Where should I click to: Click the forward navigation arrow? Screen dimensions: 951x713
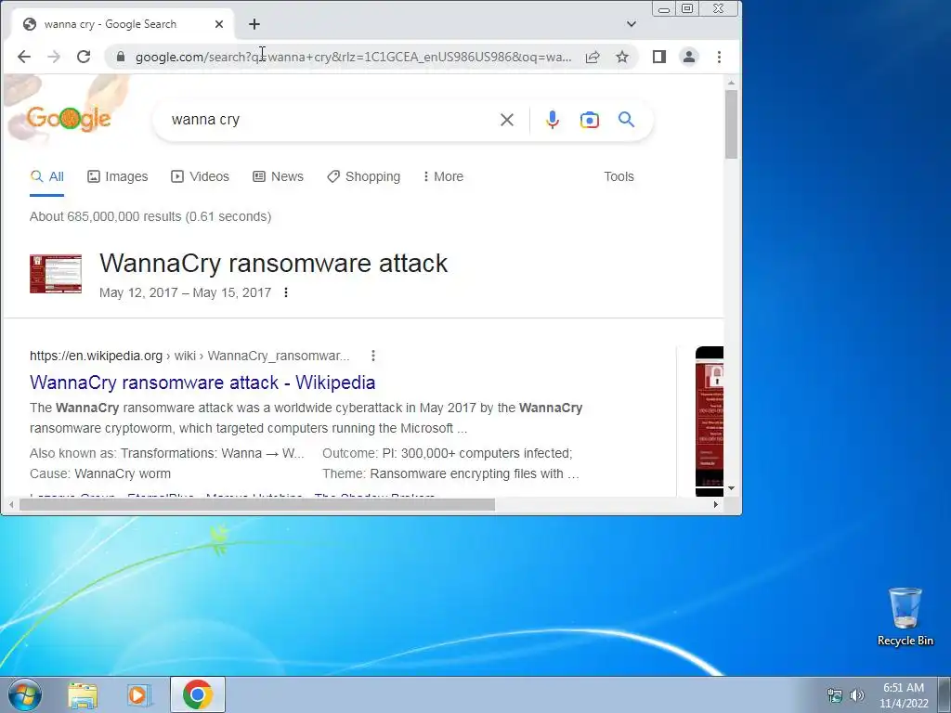pyautogui.click(x=54, y=57)
